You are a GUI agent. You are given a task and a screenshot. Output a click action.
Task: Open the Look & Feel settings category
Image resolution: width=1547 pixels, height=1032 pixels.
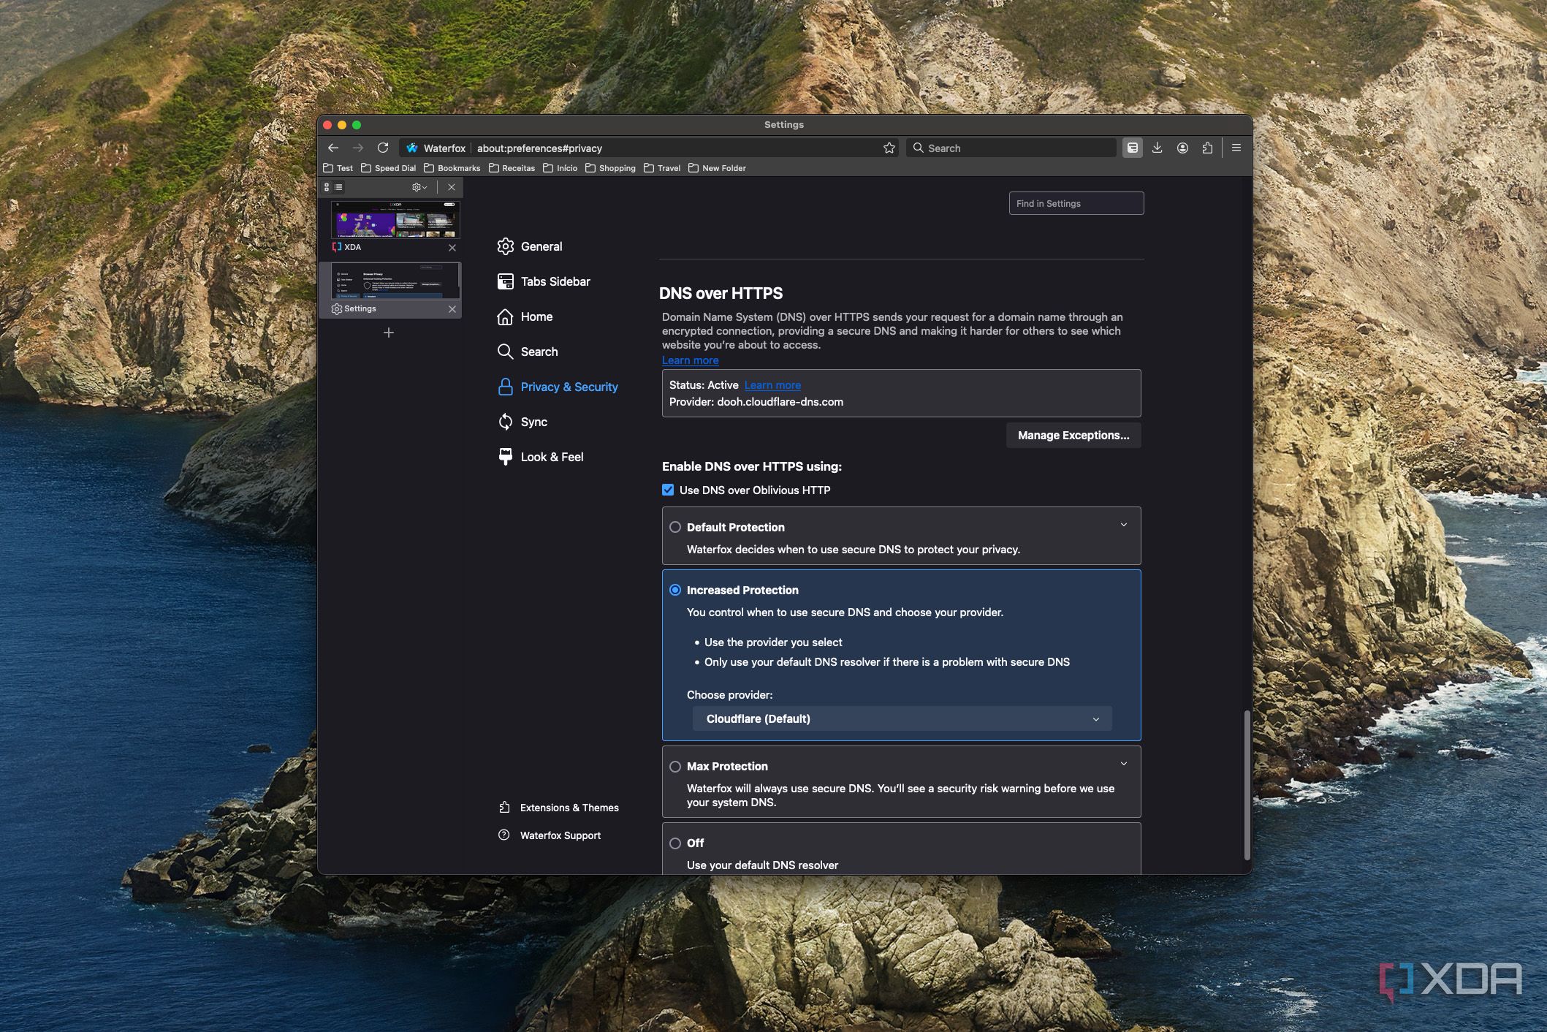(552, 457)
